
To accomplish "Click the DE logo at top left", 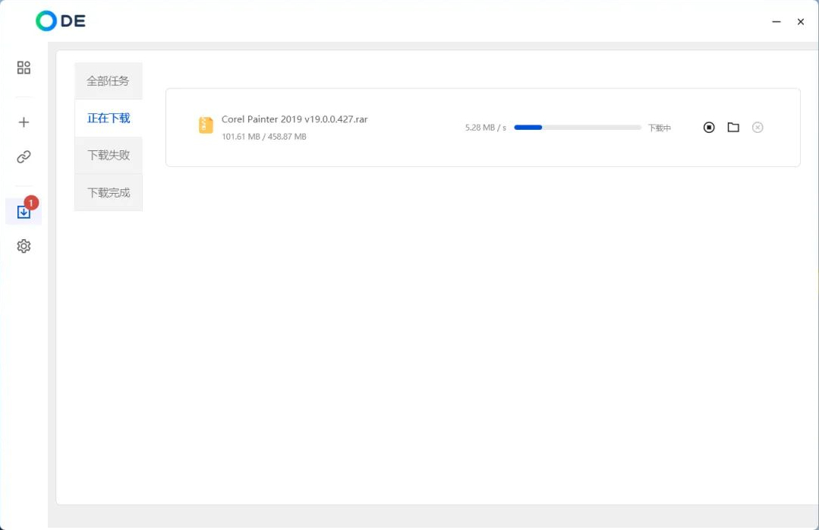I will (x=61, y=21).
